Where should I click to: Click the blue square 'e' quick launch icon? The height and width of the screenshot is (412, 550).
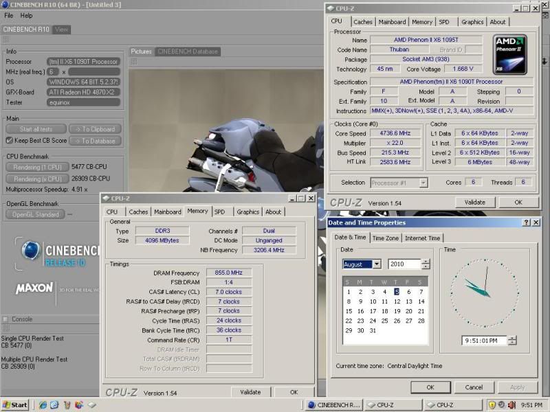tap(55, 405)
